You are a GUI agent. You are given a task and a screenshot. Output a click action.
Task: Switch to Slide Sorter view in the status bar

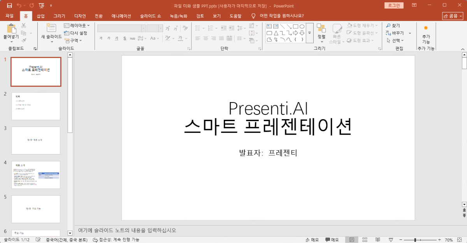pos(365,240)
